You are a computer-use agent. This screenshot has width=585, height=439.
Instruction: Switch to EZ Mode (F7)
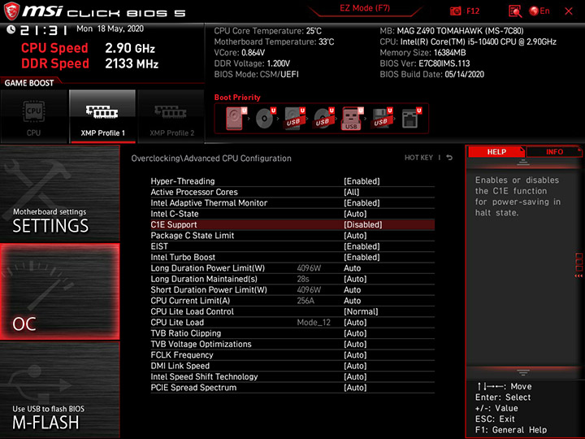coord(365,8)
